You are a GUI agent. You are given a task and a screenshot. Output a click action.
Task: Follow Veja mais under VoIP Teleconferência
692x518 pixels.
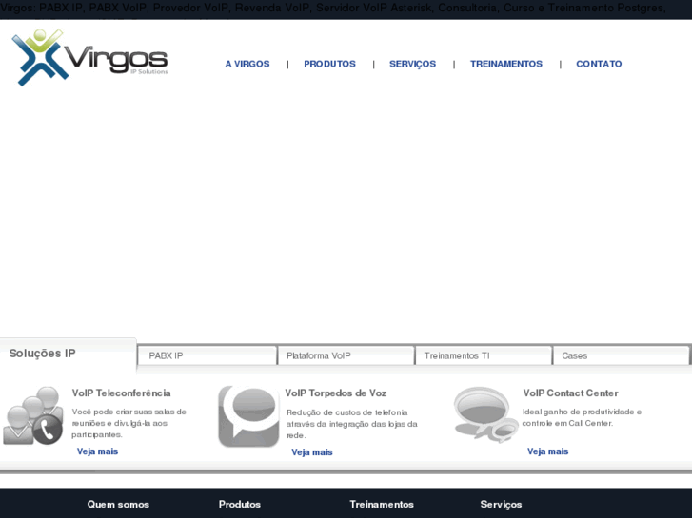[97, 451]
